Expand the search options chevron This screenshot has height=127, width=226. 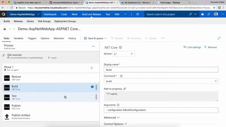coord(195,14)
